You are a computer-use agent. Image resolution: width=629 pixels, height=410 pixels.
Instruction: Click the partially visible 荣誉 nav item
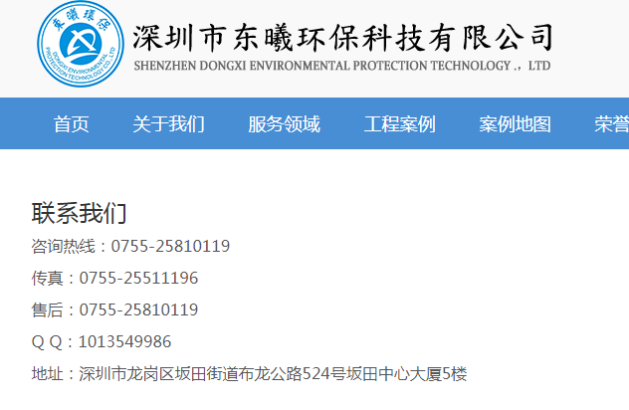[611, 124]
